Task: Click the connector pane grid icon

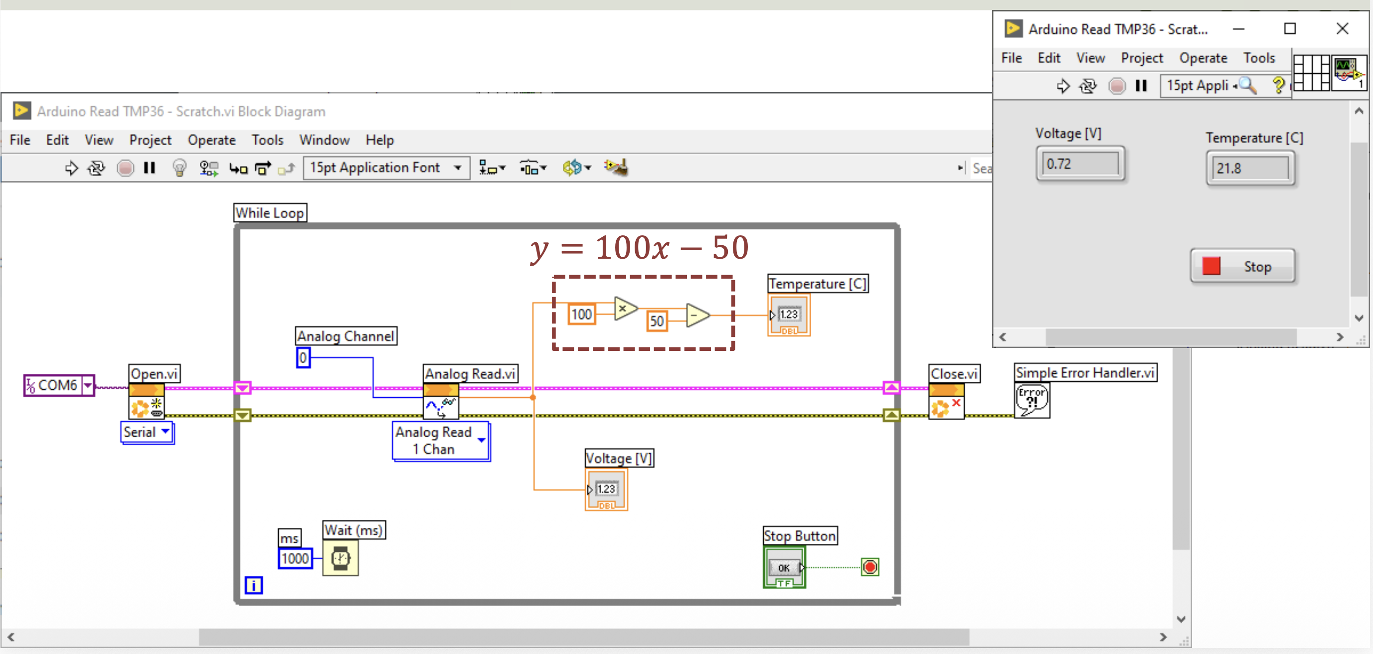Action: (x=1311, y=72)
